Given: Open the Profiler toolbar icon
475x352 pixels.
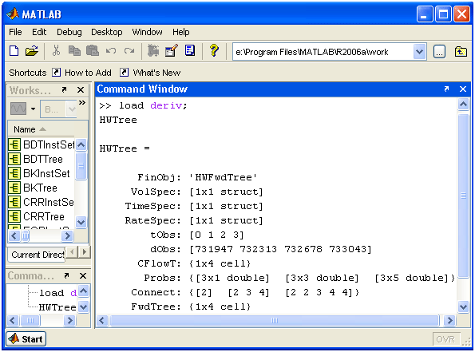Looking at the screenshot, I should (x=190, y=51).
